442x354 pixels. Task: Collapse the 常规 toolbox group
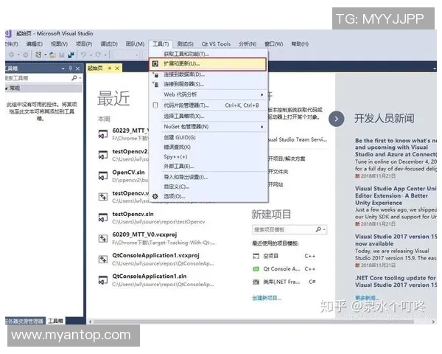7,88
